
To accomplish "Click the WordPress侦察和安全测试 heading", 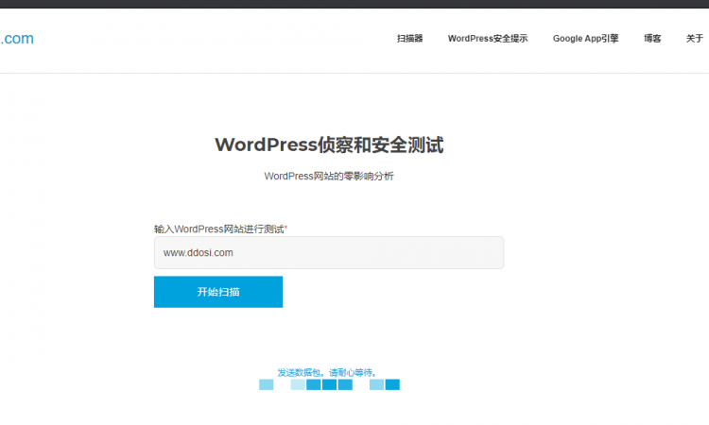I will (329, 145).
